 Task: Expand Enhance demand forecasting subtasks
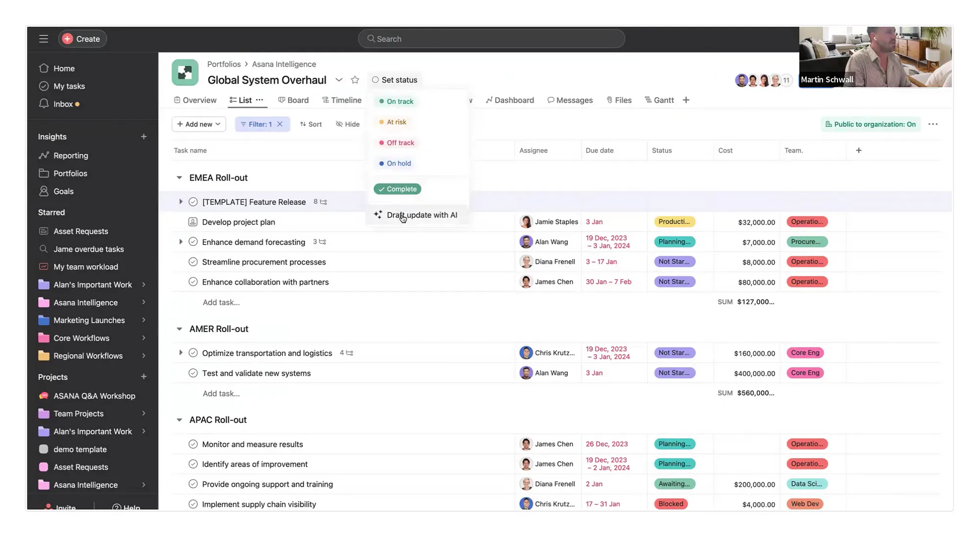pos(181,242)
